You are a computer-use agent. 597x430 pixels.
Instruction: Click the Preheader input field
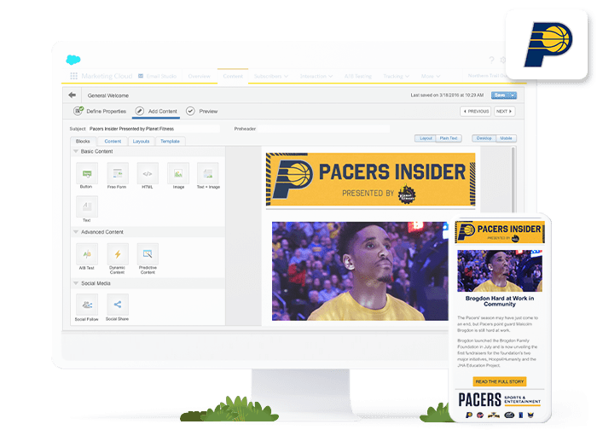(323, 129)
